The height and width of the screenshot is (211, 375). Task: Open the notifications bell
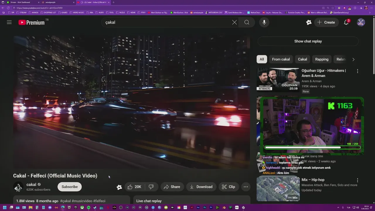point(346,22)
